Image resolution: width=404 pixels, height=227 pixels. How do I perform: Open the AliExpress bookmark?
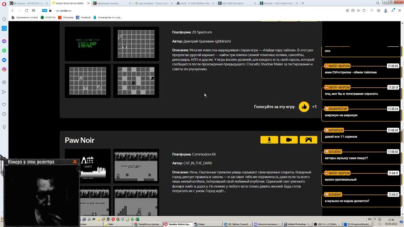click(x=66, y=18)
